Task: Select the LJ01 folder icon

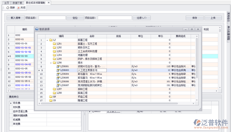Action: coord(54,44)
